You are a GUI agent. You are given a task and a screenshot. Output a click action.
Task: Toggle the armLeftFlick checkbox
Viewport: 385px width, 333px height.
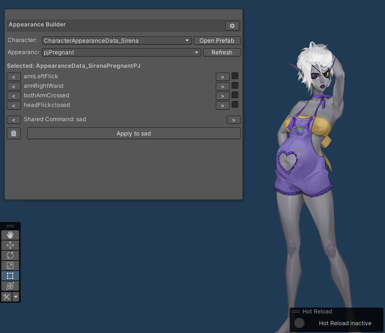coord(235,76)
